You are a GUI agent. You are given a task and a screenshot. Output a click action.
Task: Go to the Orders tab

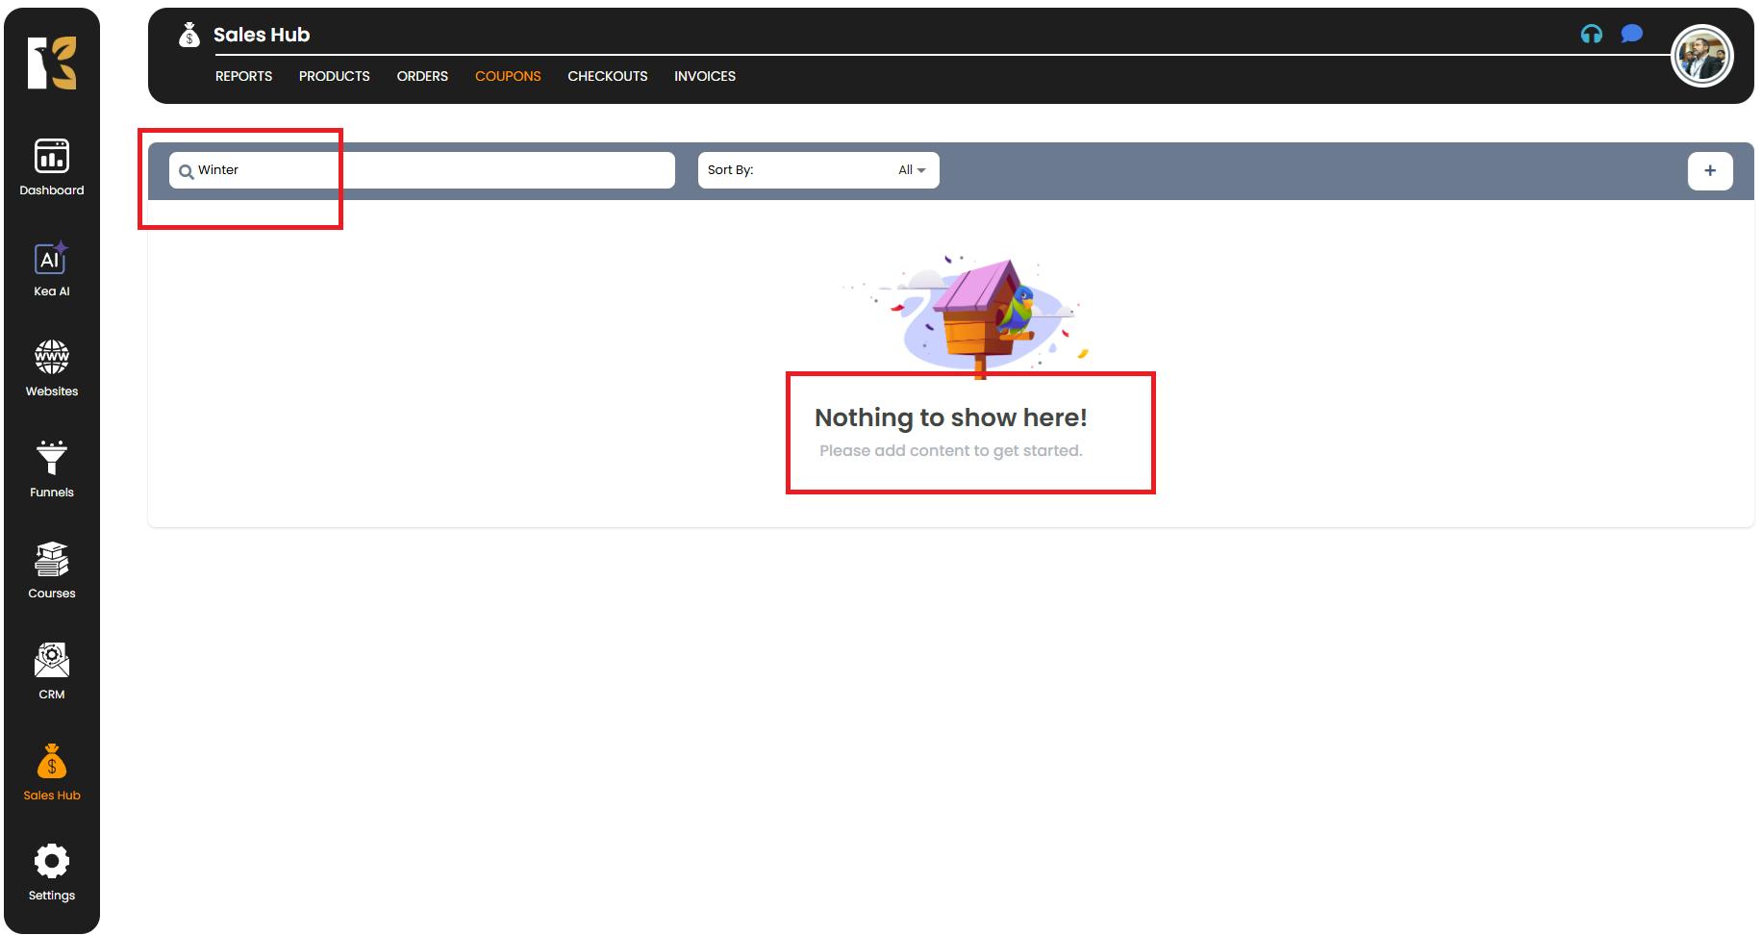pos(422,76)
